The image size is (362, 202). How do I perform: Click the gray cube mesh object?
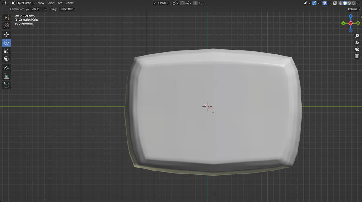pyautogui.click(x=213, y=112)
